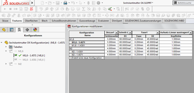This screenshot has height=93, width=194.
Task: Open the Fase1 column dropdown
Action: coord(157,33)
